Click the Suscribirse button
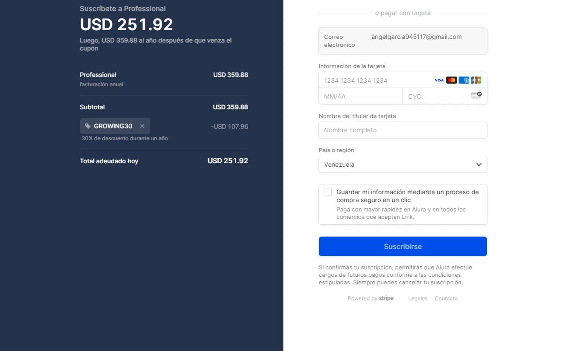This screenshot has width=566, height=351. 403,247
